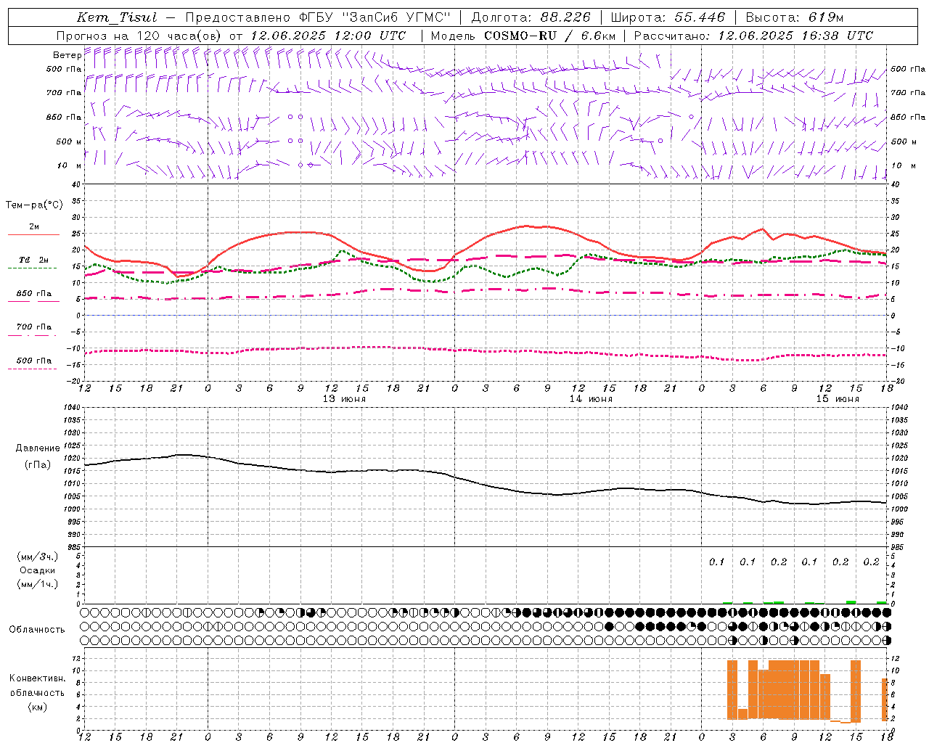Click the 15 июня date label
Viewport: 929px width, 743px height.
pos(838,399)
